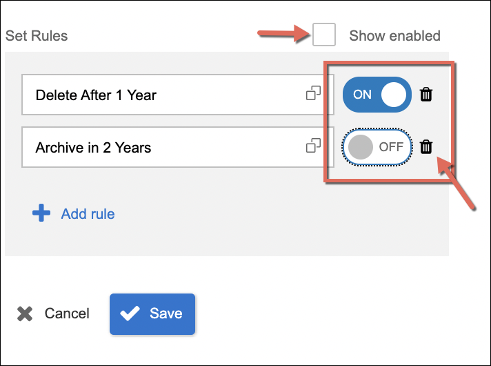This screenshot has width=491, height=366.
Task: Click the white knob of the ON switch
Action: coord(393,95)
